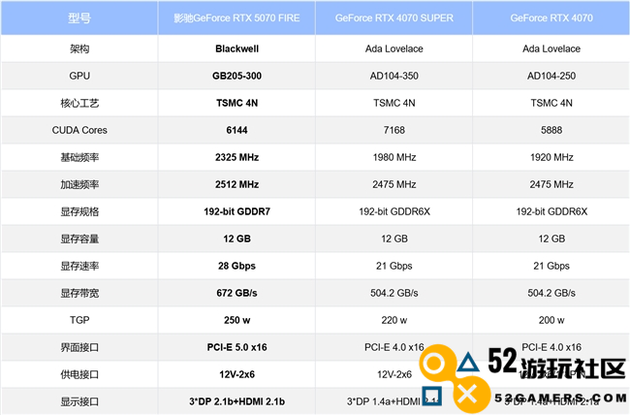Click "504.2 GB/s" in the RTX 4070 column
Viewport: 630px width, 415px height.
[x=551, y=293]
